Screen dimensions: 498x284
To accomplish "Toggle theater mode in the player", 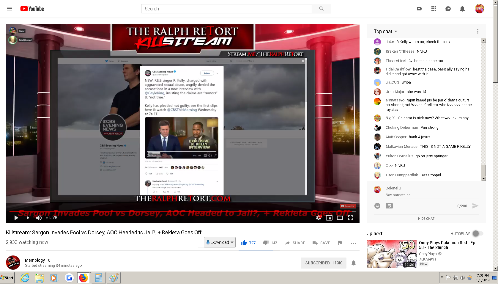I will [340, 218].
